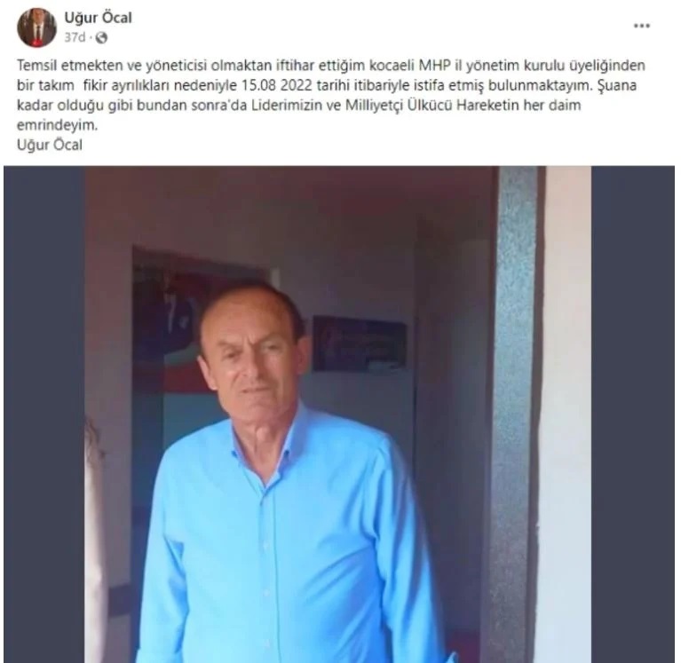Viewport: 681px width, 663px height.
Task: Click the framed picture on the wall in photo
Action: tap(360, 343)
